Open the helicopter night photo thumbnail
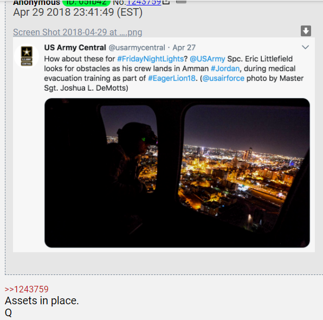Image resolution: width=323 pixels, height=320 pixels. point(177,173)
